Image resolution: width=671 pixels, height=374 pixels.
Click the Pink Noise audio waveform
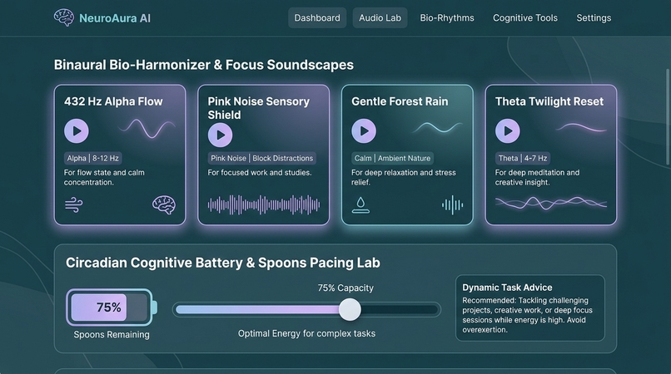tap(264, 205)
